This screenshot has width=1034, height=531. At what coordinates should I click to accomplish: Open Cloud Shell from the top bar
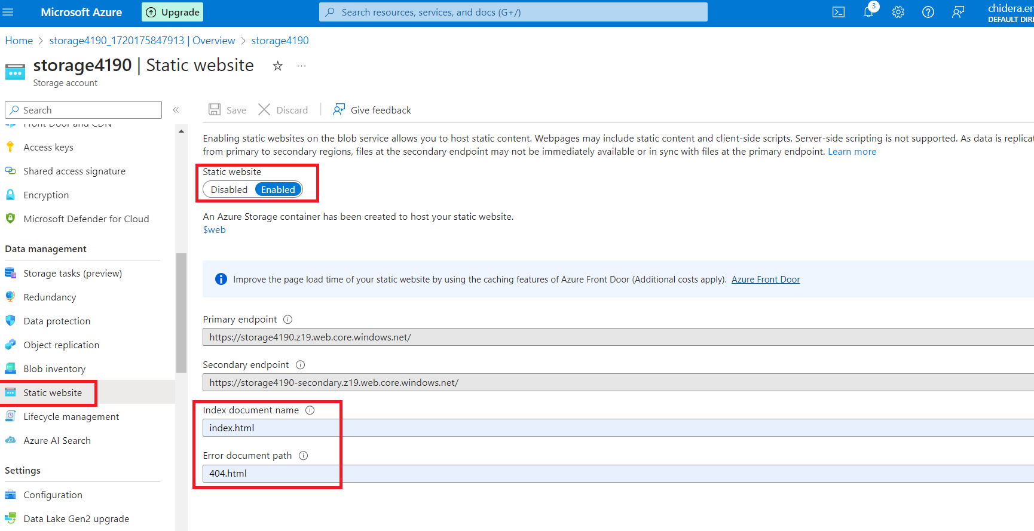(839, 12)
